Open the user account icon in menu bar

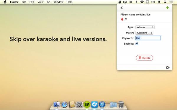pyautogui.click(x=159, y=2)
